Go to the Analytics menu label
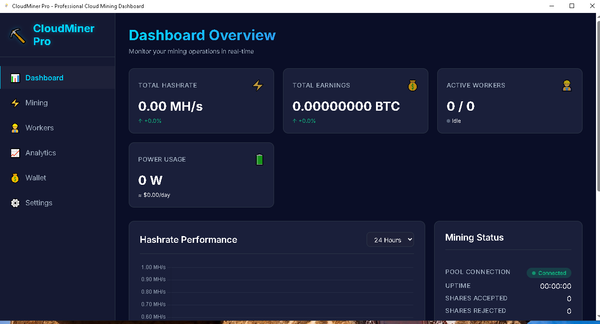The height and width of the screenshot is (324, 600). pos(41,153)
